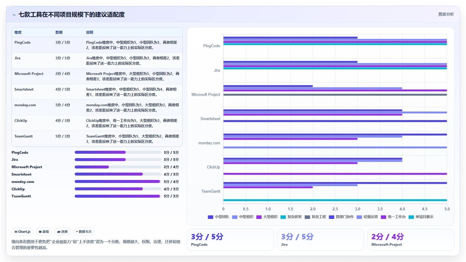This screenshot has height=262, width=466.
Task: Hide the 统一工作台 legend series
Action: 393,217
